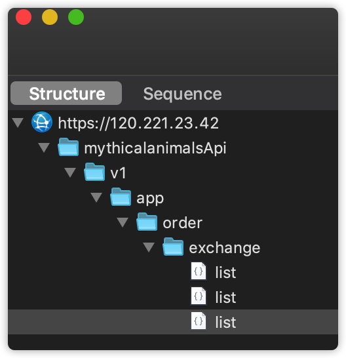Click the order folder icon
Screen dimensions: 346x358
pos(147,222)
